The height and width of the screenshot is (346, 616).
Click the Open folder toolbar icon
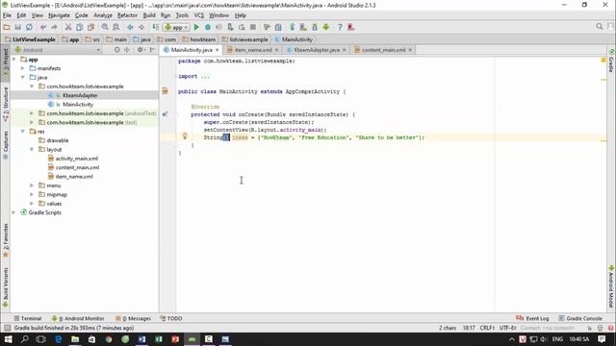click(7, 27)
